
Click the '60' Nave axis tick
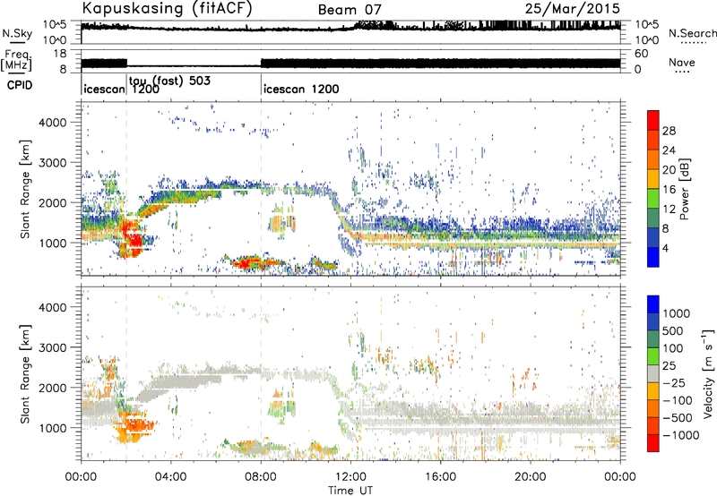(x=642, y=54)
